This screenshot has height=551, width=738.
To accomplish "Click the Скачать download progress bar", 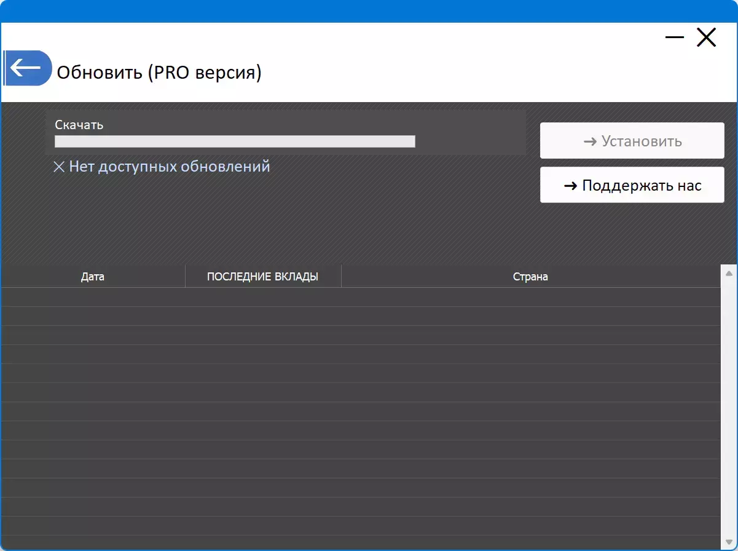I will 234,141.
